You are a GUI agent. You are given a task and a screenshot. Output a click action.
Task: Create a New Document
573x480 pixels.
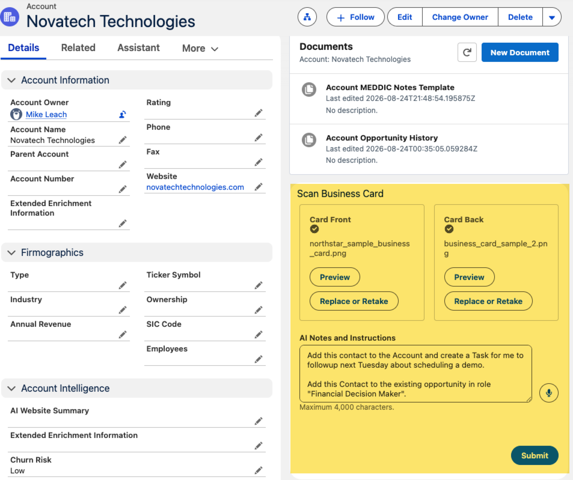point(520,52)
